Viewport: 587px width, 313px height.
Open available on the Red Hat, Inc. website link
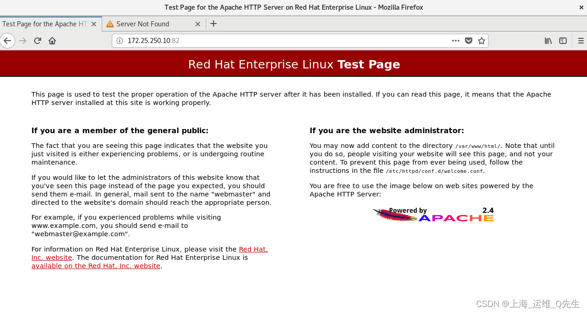(96, 266)
